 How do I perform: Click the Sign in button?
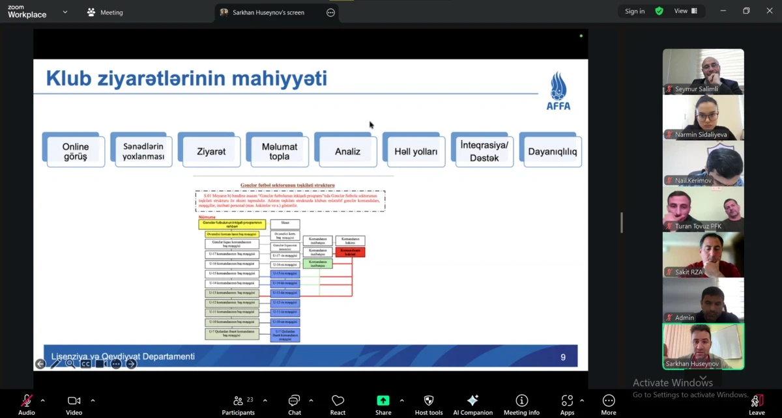(634, 11)
